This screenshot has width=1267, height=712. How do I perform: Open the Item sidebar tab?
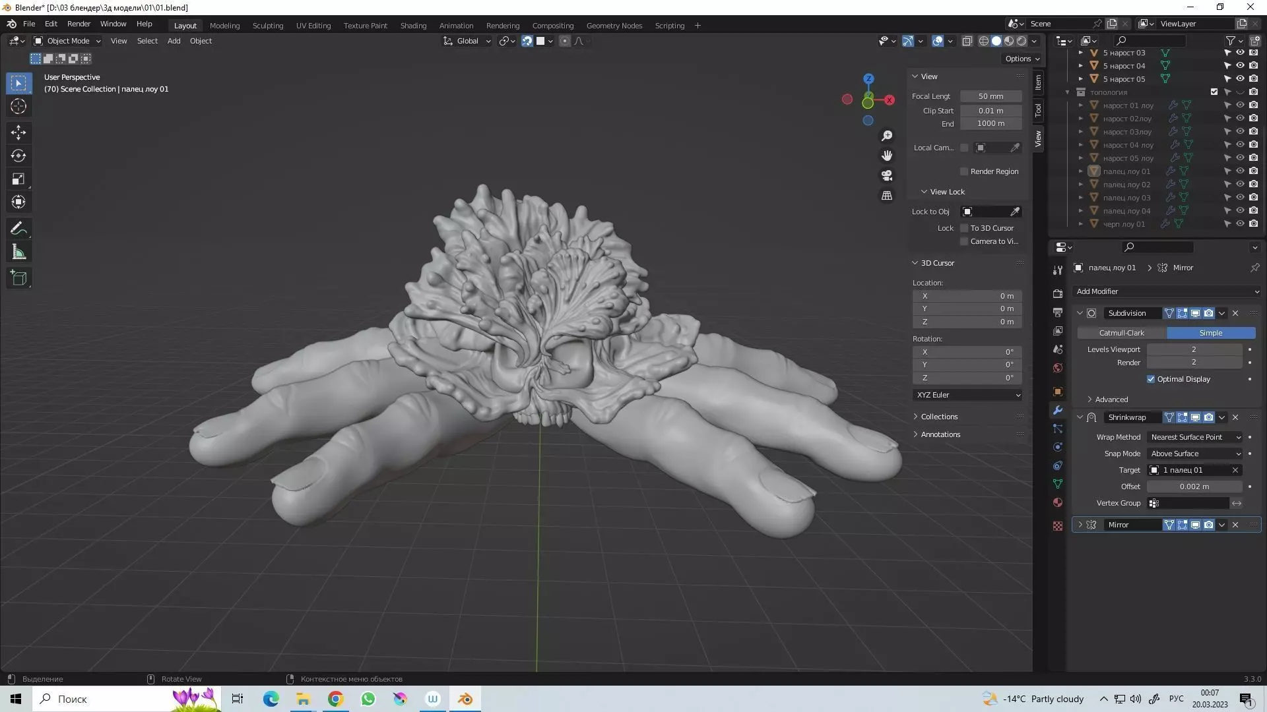pos(1038,82)
